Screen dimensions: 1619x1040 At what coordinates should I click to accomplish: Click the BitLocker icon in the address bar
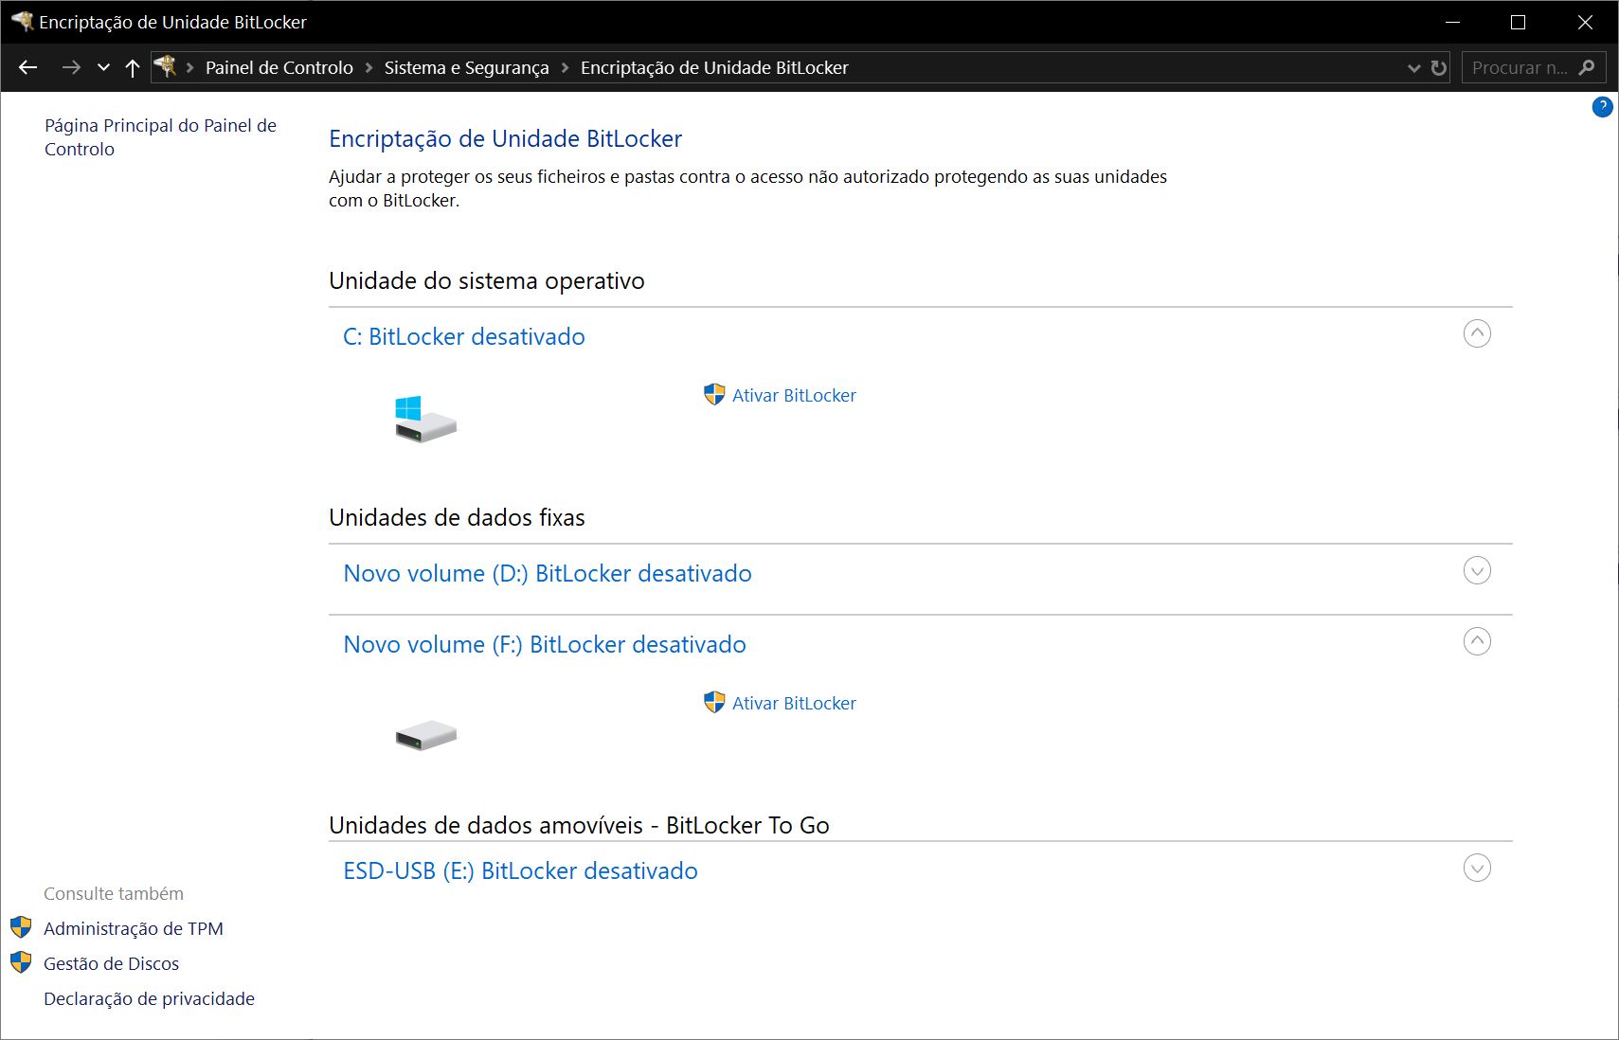click(166, 66)
